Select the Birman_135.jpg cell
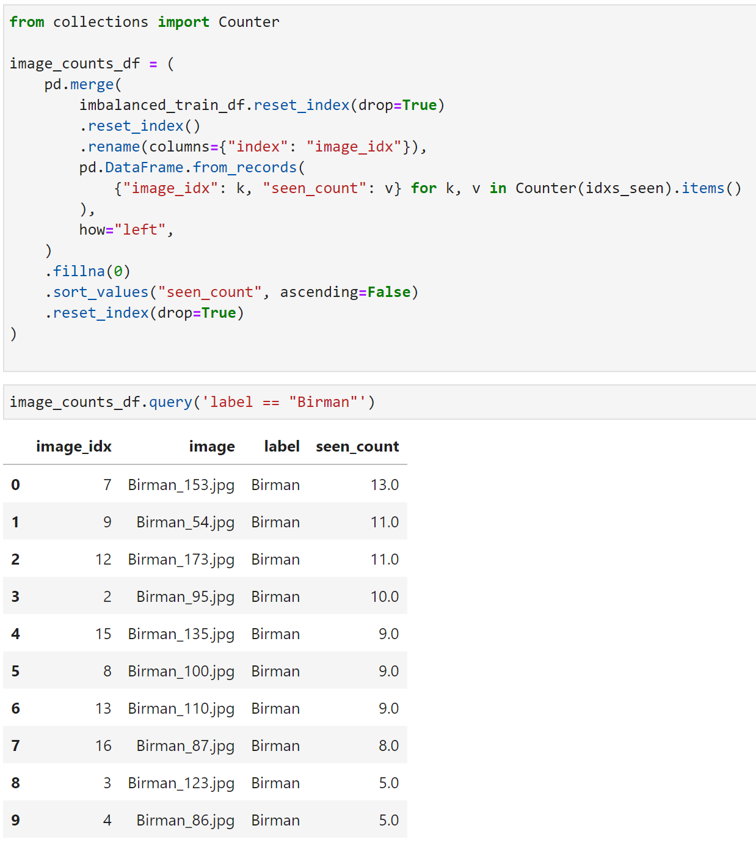The width and height of the screenshot is (756, 853). tap(181, 634)
